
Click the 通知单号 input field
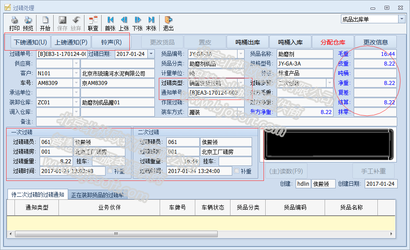(216, 92)
